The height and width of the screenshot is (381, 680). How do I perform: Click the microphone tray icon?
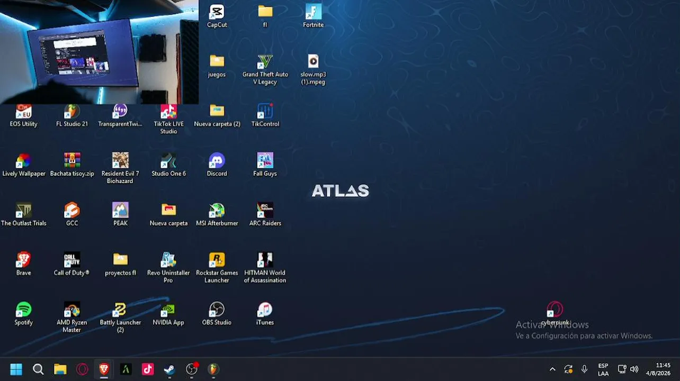coord(584,369)
